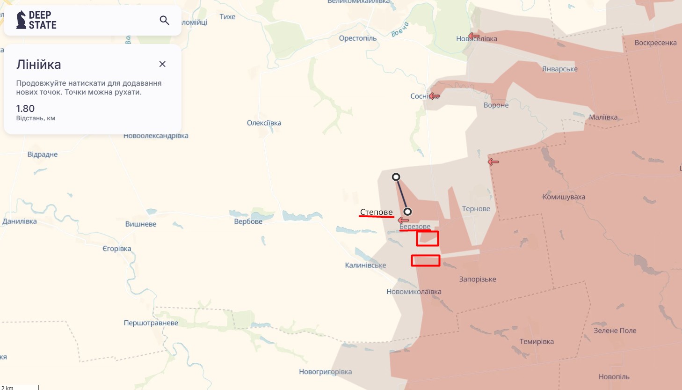
Task: Click the DeepState knight logo
Action: pyautogui.click(x=21, y=20)
